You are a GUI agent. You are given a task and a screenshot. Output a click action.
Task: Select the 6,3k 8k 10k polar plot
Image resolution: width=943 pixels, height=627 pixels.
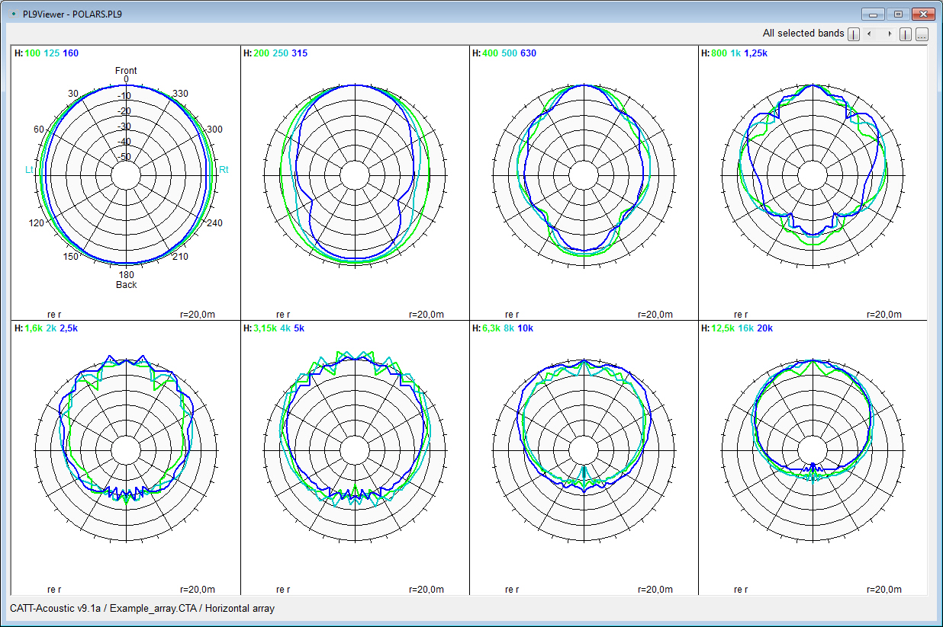[584, 450]
